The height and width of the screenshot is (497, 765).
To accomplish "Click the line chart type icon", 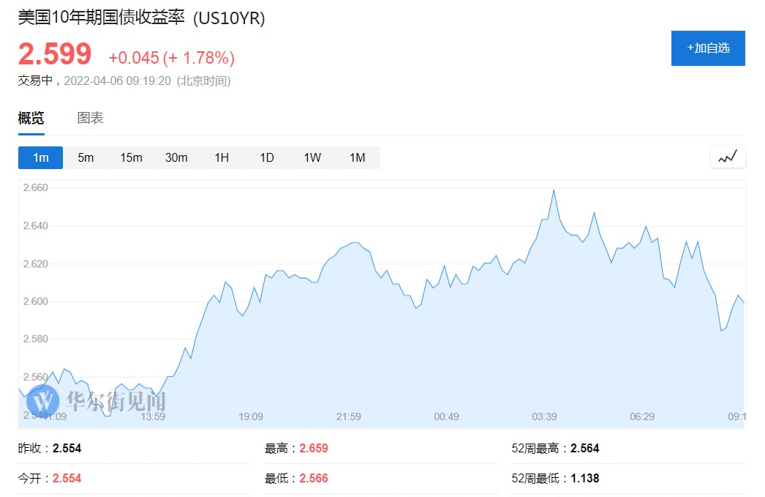I will tap(727, 157).
